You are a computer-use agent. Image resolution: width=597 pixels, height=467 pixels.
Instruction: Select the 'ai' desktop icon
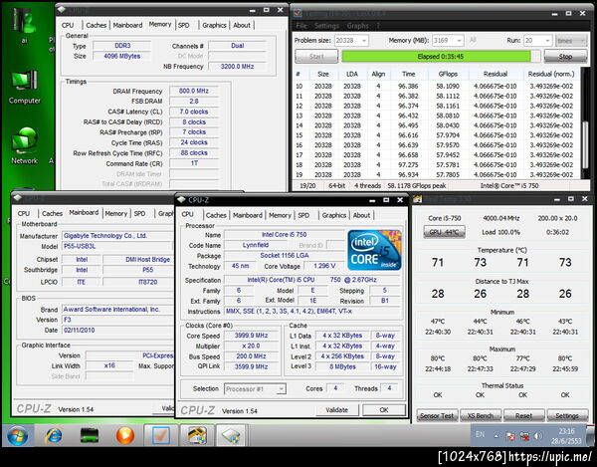pos(24,25)
